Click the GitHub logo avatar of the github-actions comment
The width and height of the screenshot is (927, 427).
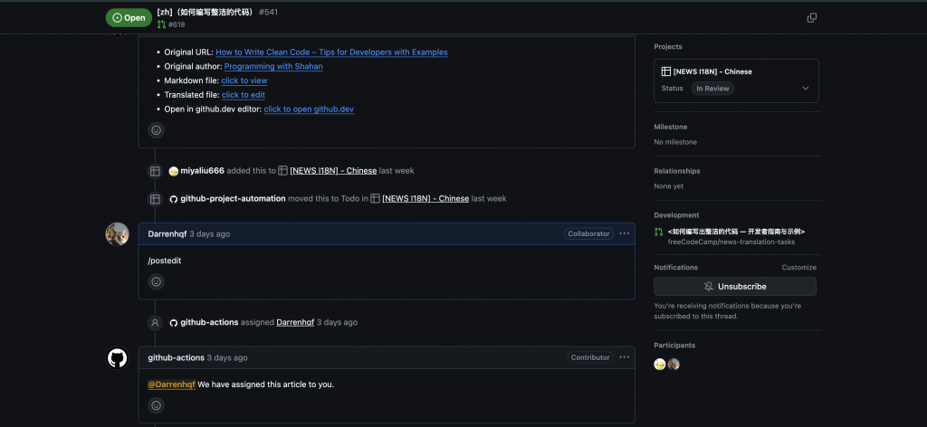117,358
